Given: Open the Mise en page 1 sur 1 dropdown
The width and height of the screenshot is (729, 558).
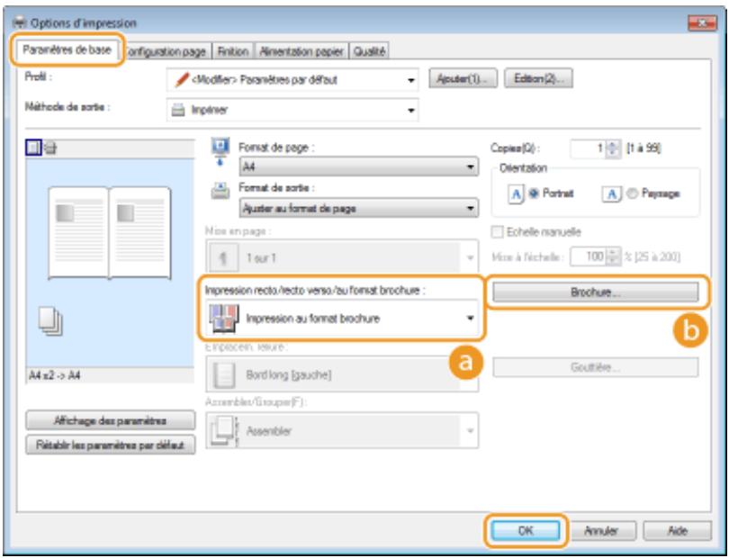Looking at the screenshot, I should click(x=342, y=257).
